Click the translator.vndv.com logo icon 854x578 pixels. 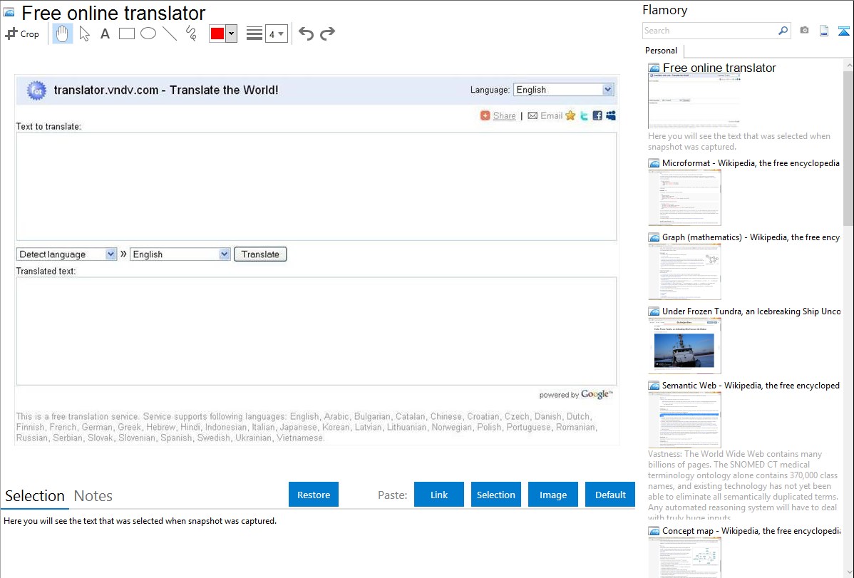coord(36,91)
